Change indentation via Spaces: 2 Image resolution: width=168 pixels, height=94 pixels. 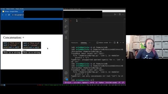click(85, 83)
